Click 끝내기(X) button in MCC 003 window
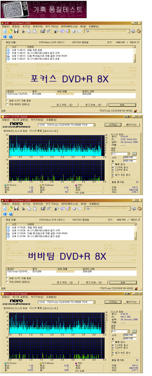The image size is (152, 376). click(131, 302)
